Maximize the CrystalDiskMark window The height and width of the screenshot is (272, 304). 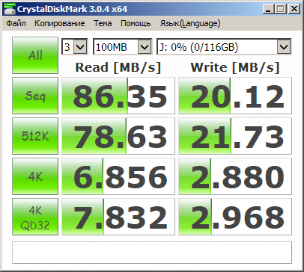pyautogui.click(x=281, y=9)
